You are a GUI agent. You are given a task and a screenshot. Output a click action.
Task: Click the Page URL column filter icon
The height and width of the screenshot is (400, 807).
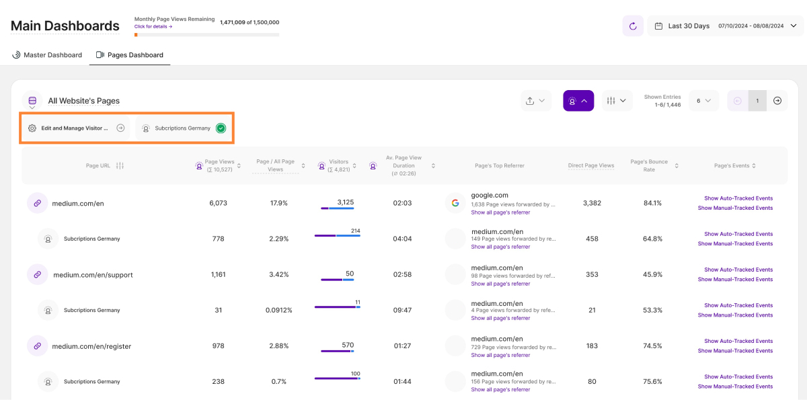[x=120, y=165]
